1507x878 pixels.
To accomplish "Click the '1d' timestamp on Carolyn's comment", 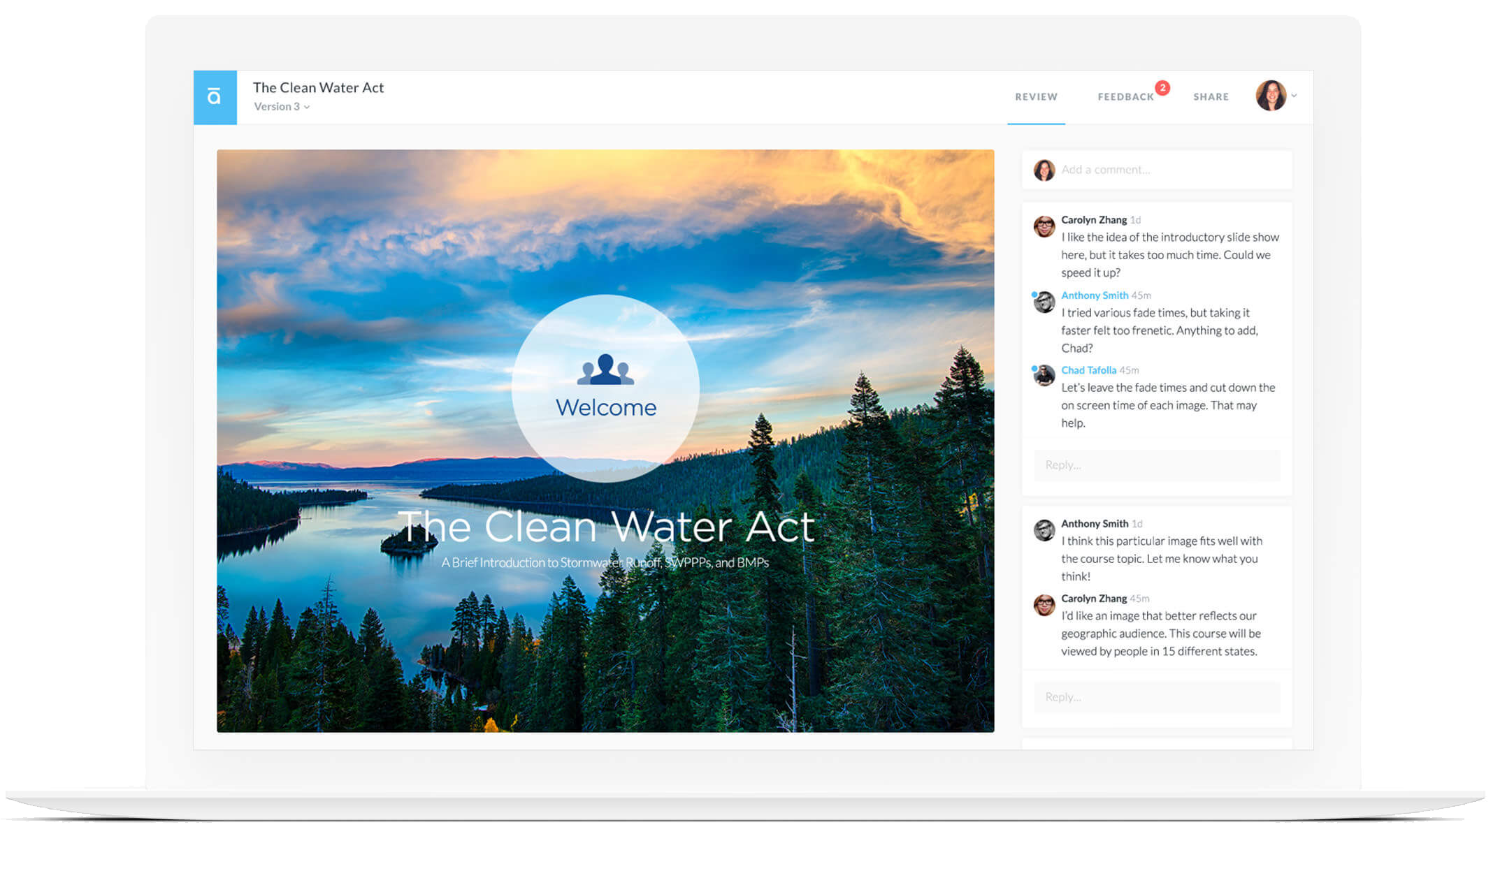I will click(x=1136, y=220).
